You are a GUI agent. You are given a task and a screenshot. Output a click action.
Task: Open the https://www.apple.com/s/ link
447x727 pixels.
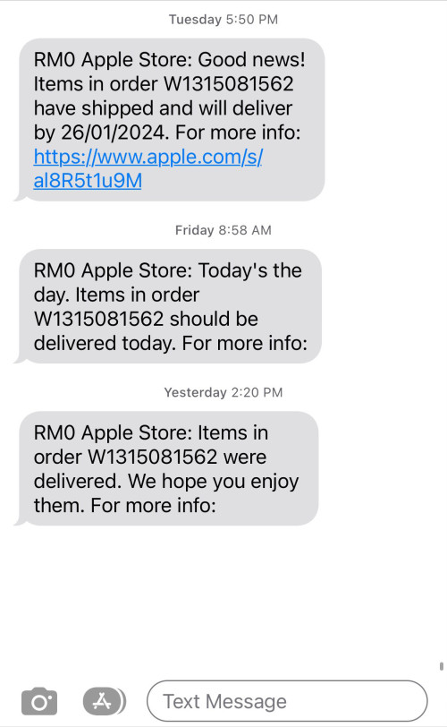148,157
